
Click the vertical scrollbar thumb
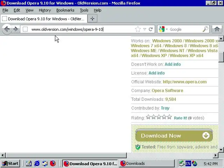click(x=221, y=57)
